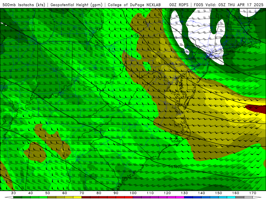266x199 pixels.
Task: Click the "F005 Valid: 05Z THU APR 17 2025" text
Action: (228, 5)
